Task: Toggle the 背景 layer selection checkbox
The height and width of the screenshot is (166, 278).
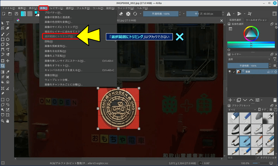Action: (234, 72)
